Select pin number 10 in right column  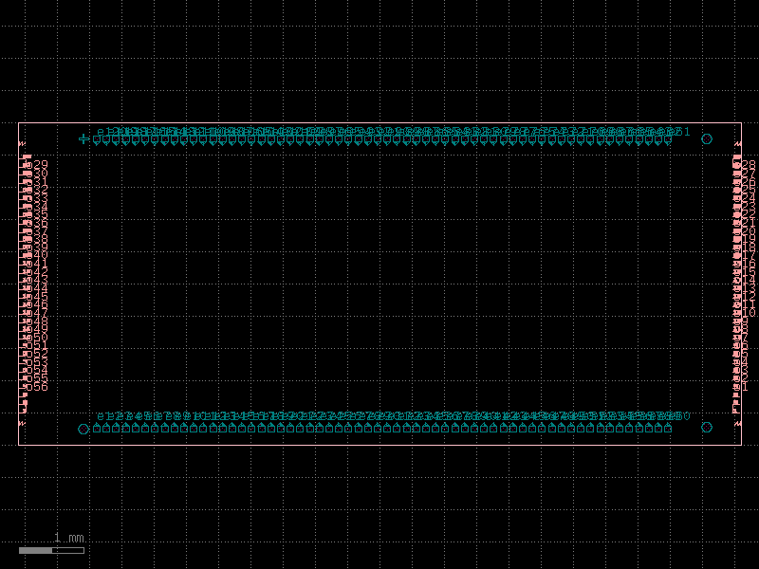coord(749,313)
